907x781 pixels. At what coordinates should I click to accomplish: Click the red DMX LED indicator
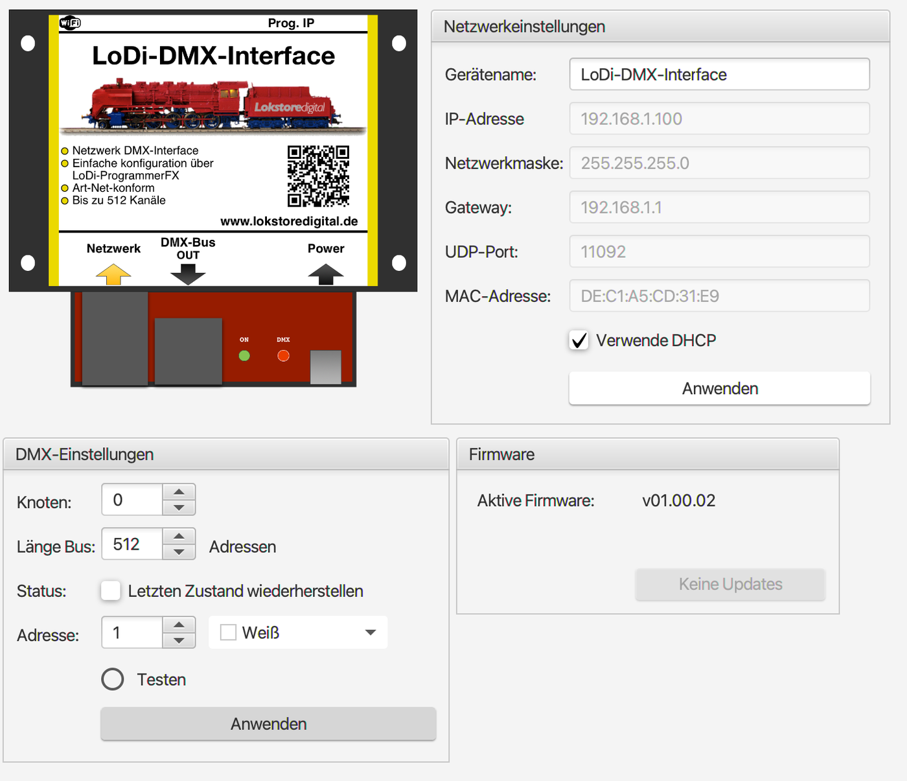point(283,355)
